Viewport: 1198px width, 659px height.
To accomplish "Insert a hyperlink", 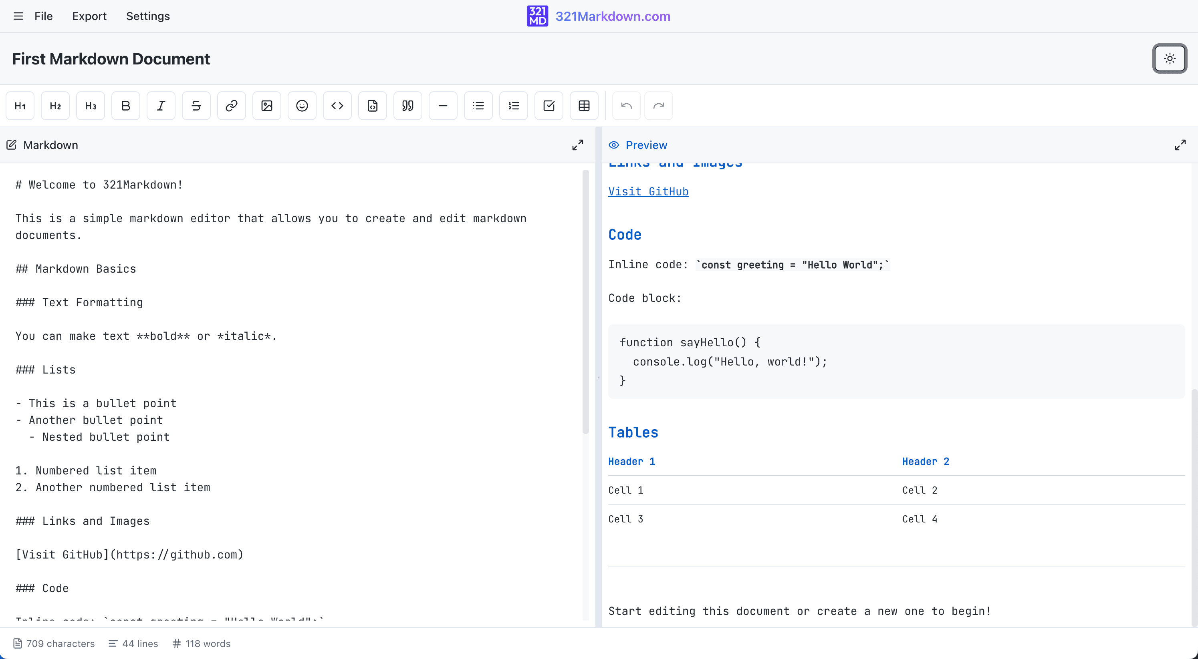I will pyautogui.click(x=232, y=106).
